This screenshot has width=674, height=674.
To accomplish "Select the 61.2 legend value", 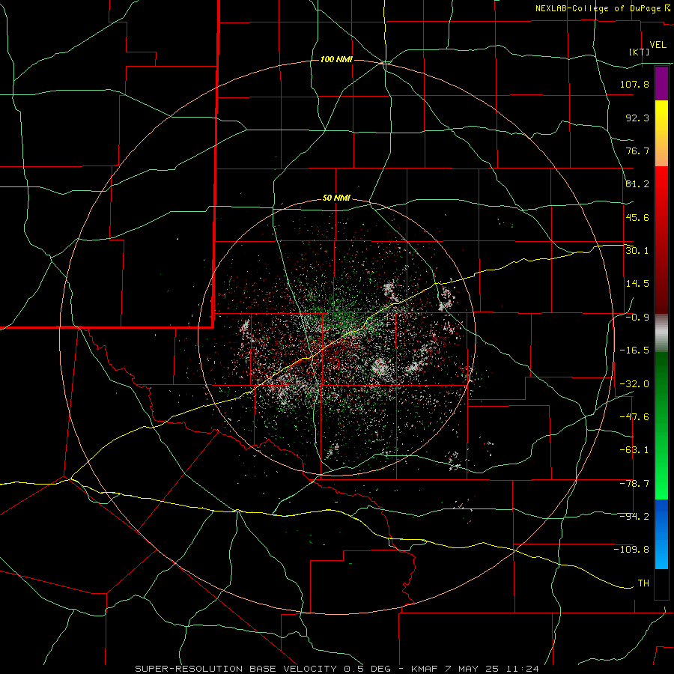I will (637, 184).
